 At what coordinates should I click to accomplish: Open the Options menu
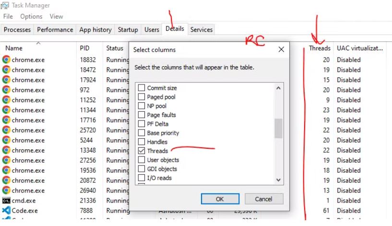coord(31,16)
